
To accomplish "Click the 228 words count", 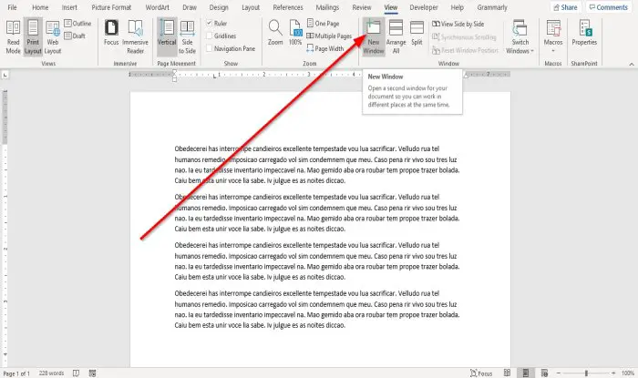I will [51, 373].
